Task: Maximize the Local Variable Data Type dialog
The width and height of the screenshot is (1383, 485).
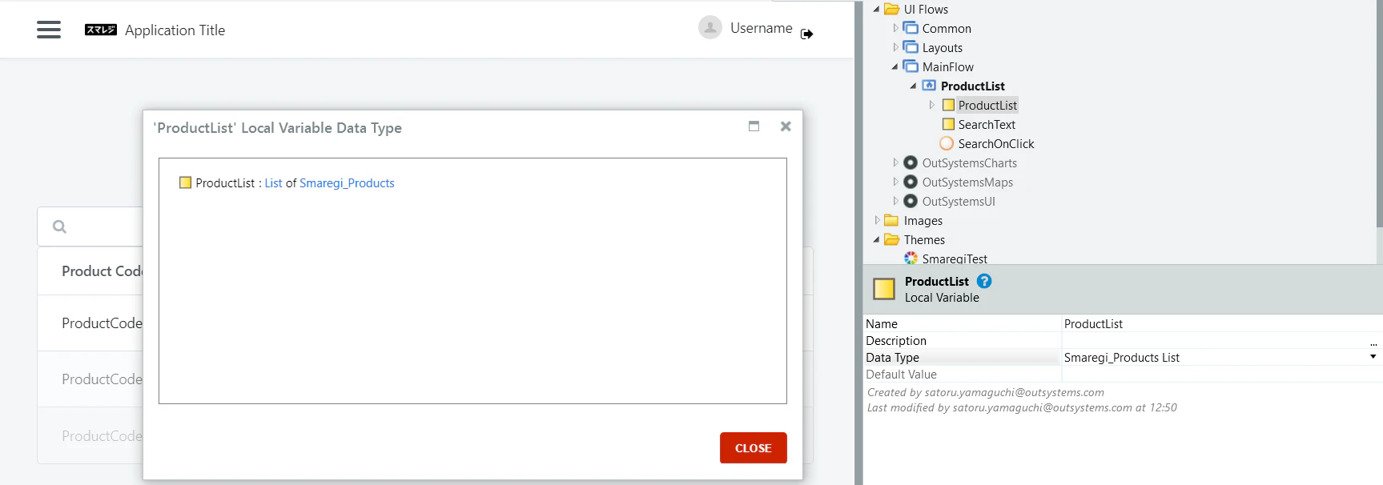Action: 754,126
